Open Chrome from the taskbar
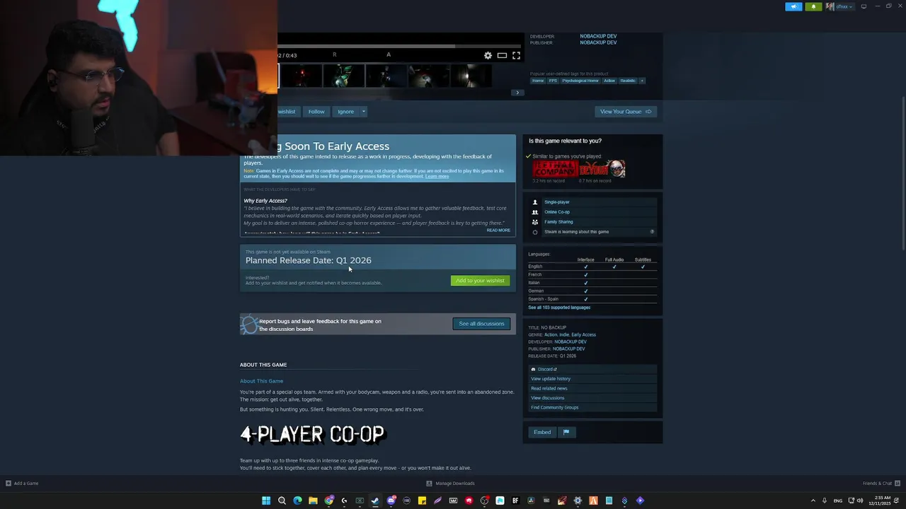The width and height of the screenshot is (906, 509). 328,501
